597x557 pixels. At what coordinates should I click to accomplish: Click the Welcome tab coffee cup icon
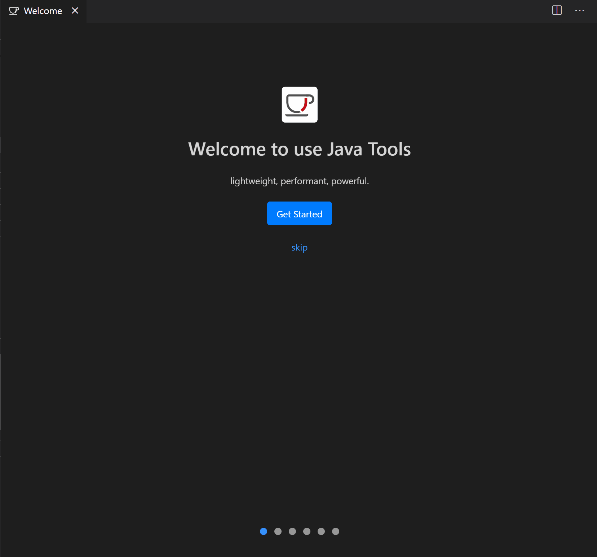[x=14, y=11]
